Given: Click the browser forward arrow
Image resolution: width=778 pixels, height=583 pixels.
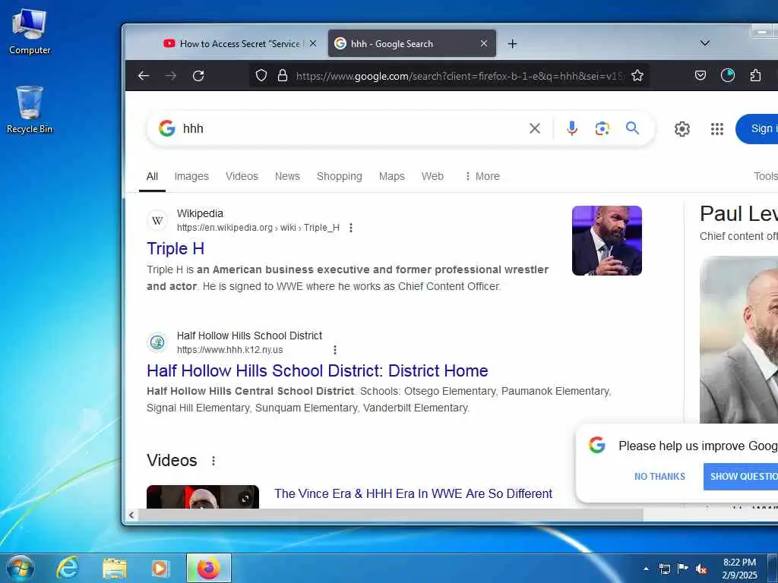Looking at the screenshot, I should (x=171, y=75).
